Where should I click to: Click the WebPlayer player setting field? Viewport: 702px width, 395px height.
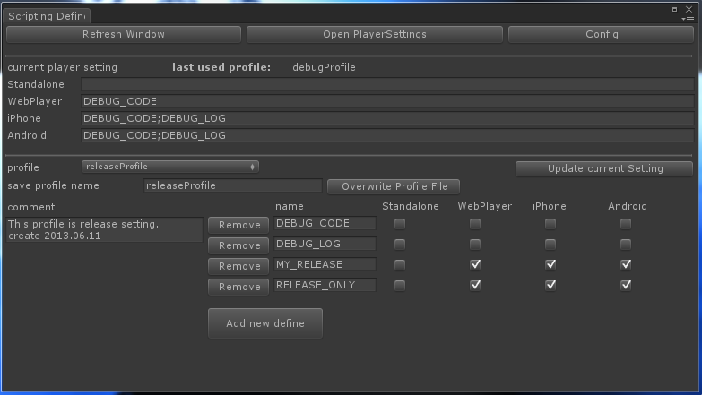[x=387, y=101]
